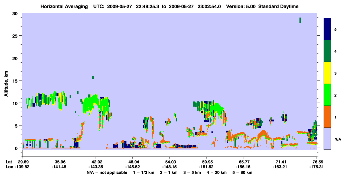Viewport: 352px width, 180px height.
Task: Click the '1 = 1/3 km' legend text
Action: tap(144, 172)
